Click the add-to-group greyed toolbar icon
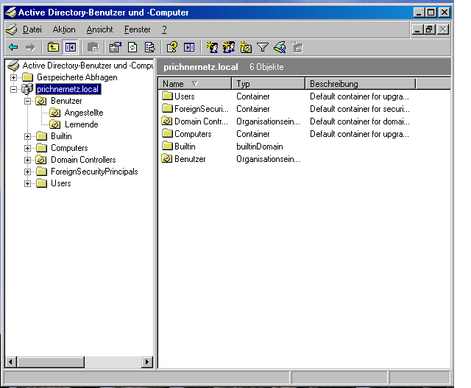This screenshot has width=471, height=388. (297, 47)
